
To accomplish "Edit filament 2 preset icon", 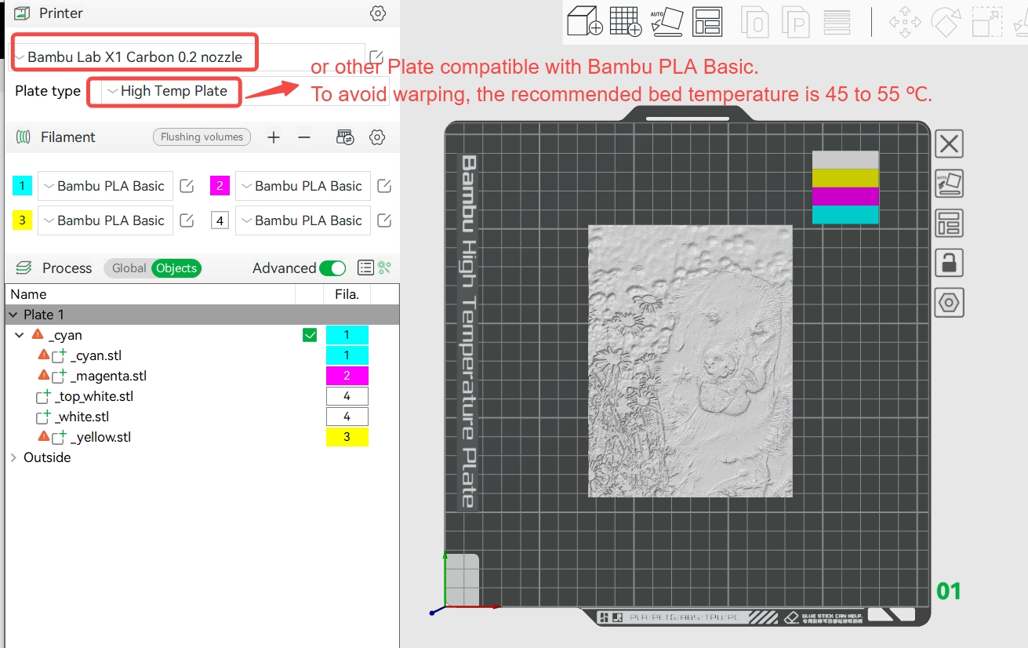I will pos(384,186).
